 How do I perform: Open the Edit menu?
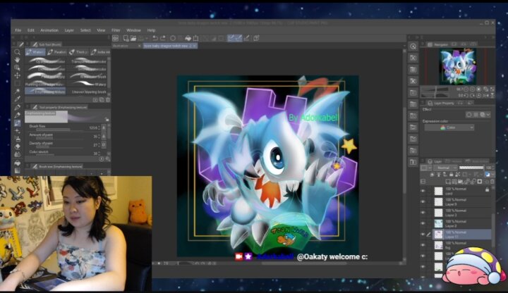pyautogui.click(x=31, y=30)
